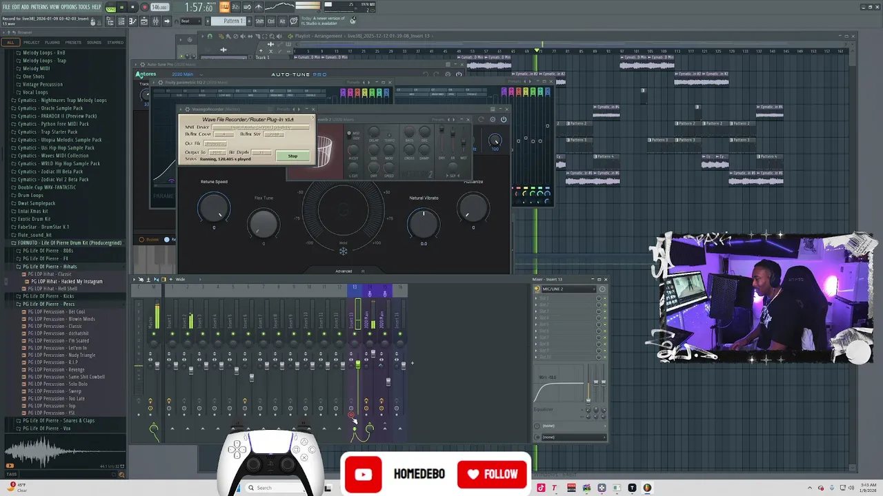Expand Advanced section in Auto-Tune
Screen dimensions: 883x496
point(344,271)
